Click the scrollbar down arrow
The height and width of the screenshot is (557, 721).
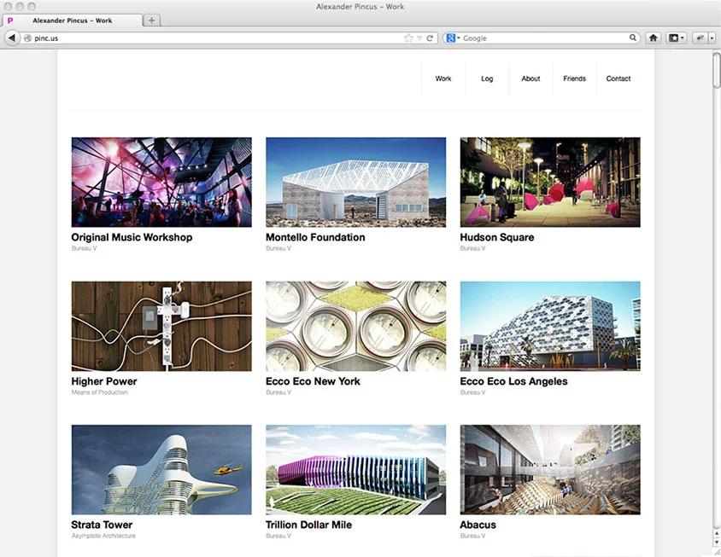tap(717, 542)
